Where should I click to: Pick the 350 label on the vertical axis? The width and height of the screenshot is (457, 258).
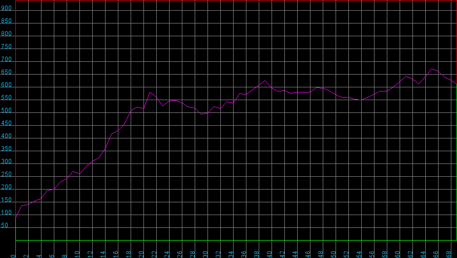7,149
